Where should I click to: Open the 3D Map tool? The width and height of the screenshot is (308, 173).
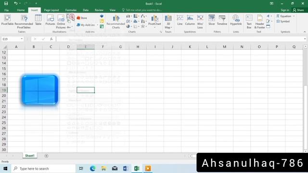[168, 22]
